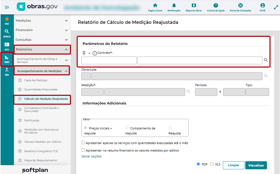280x174 pixels.
Task: Focus the Contrato description input field
Action: click(200, 60)
